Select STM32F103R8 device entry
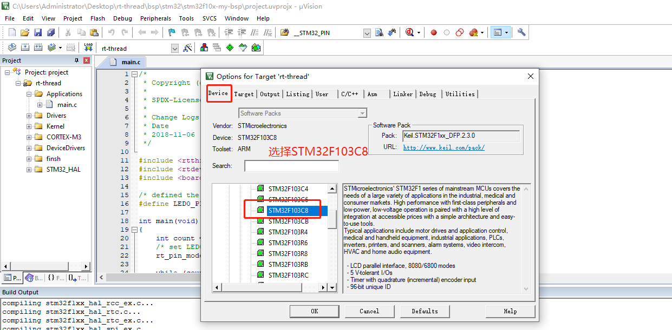The image size is (672, 330). click(288, 253)
